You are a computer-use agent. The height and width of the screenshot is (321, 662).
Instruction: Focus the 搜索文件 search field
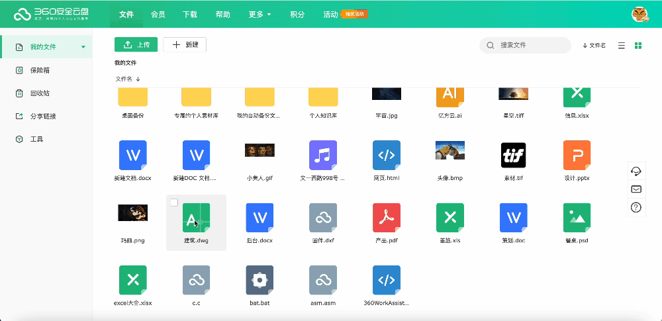coord(525,45)
